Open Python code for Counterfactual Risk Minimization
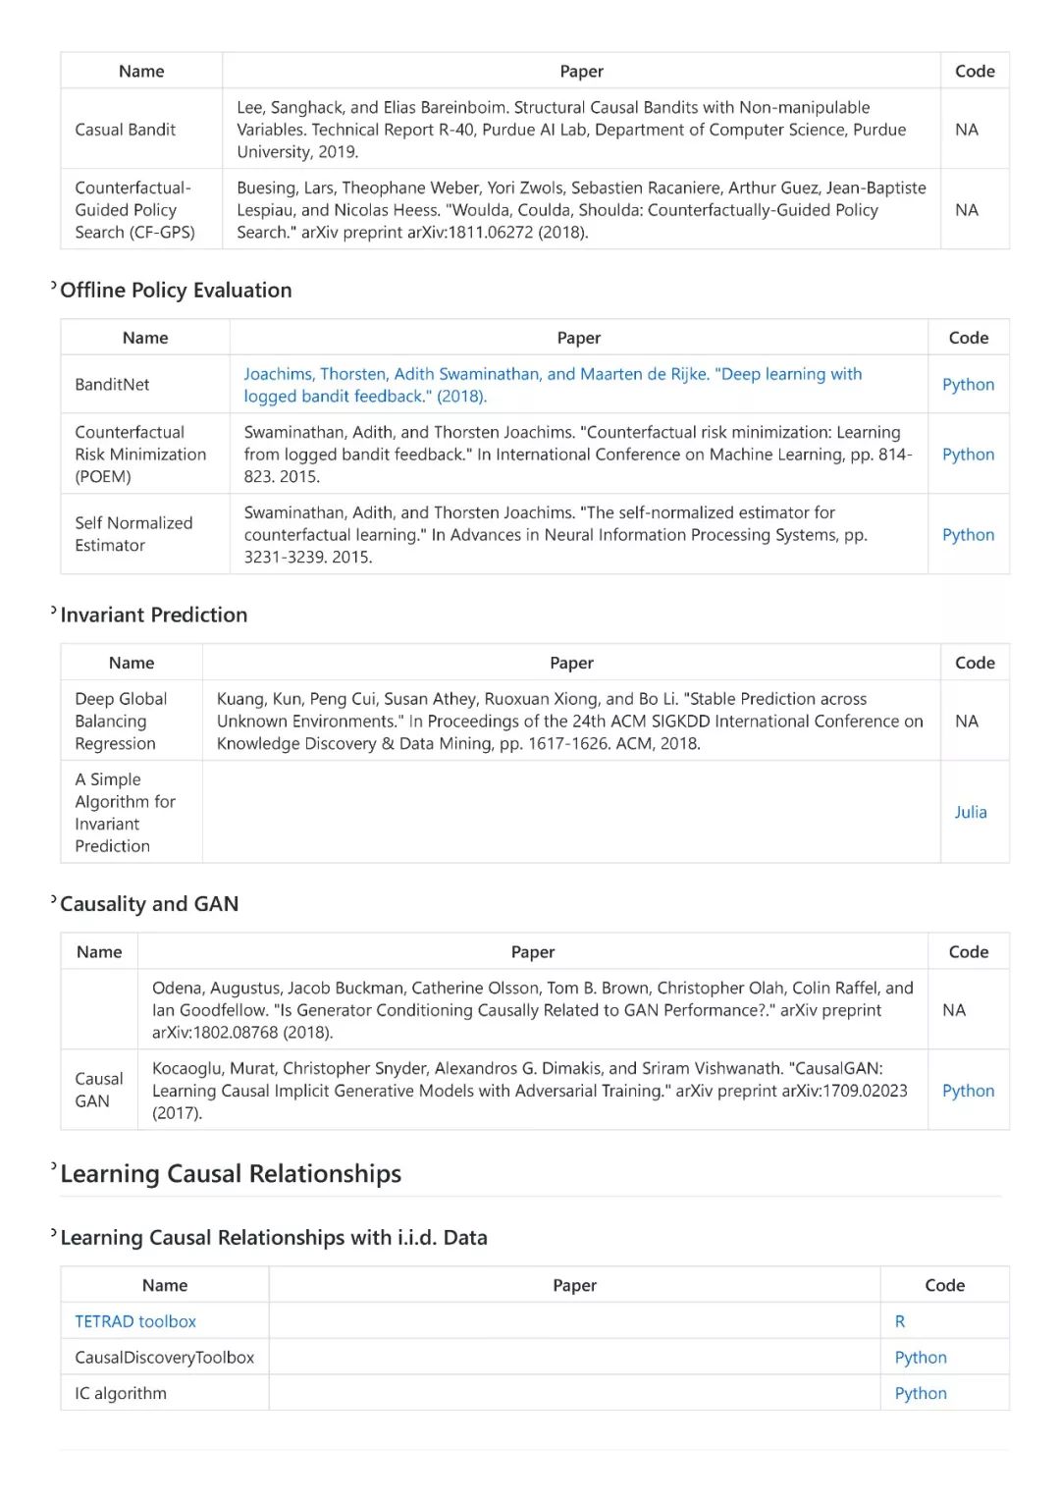This screenshot has height=1500, width=1060. pyautogui.click(x=968, y=455)
